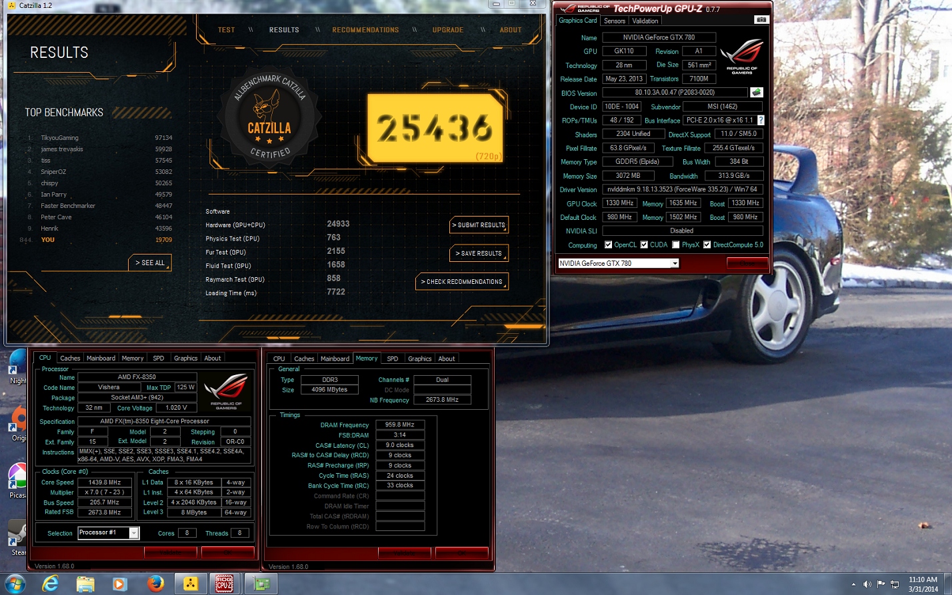Viewport: 952px width, 595px height.
Task: Select the Graphics Card tab in GPU-Z
Action: coord(578,21)
